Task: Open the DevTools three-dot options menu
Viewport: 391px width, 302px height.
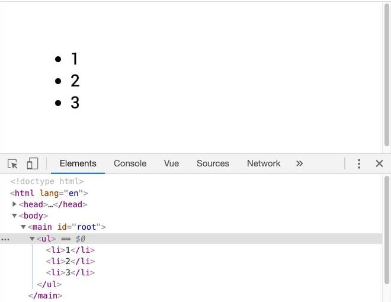Action: tap(359, 163)
